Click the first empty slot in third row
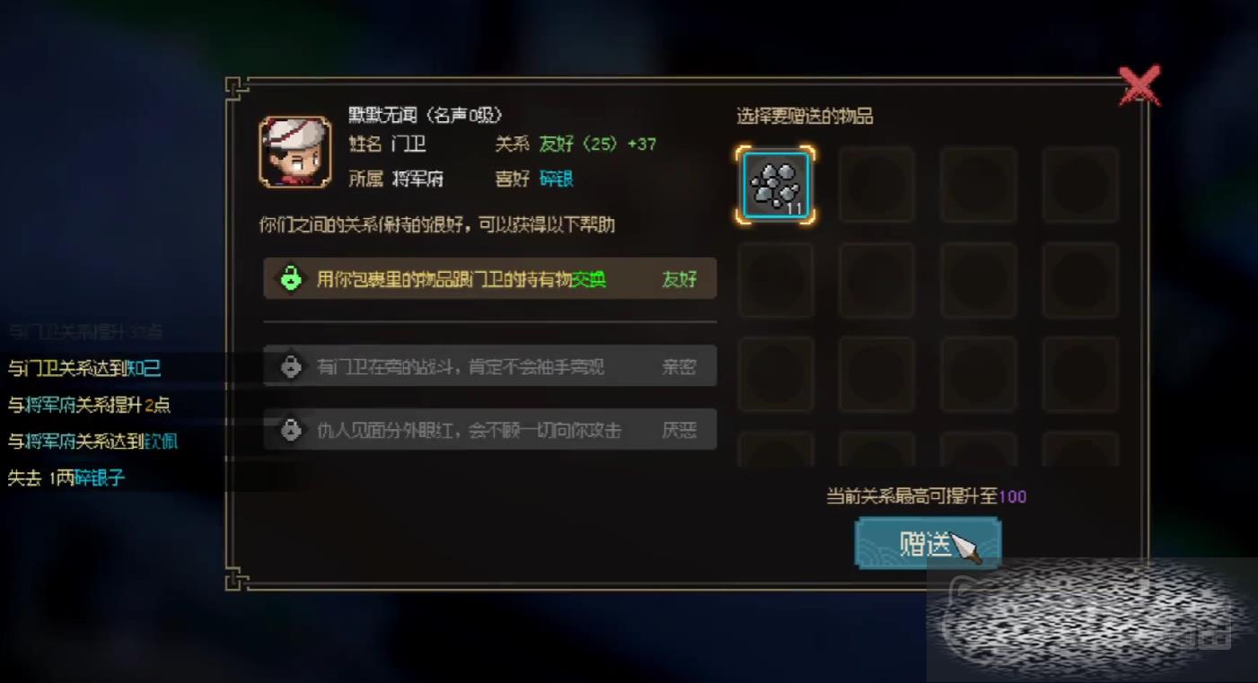 (x=776, y=375)
